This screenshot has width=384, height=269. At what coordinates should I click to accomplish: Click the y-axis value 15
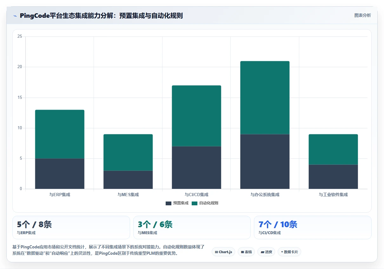[20, 98]
